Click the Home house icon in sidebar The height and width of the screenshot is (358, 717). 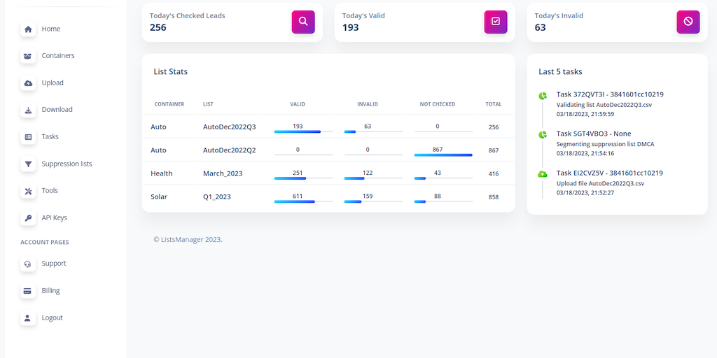click(28, 29)
